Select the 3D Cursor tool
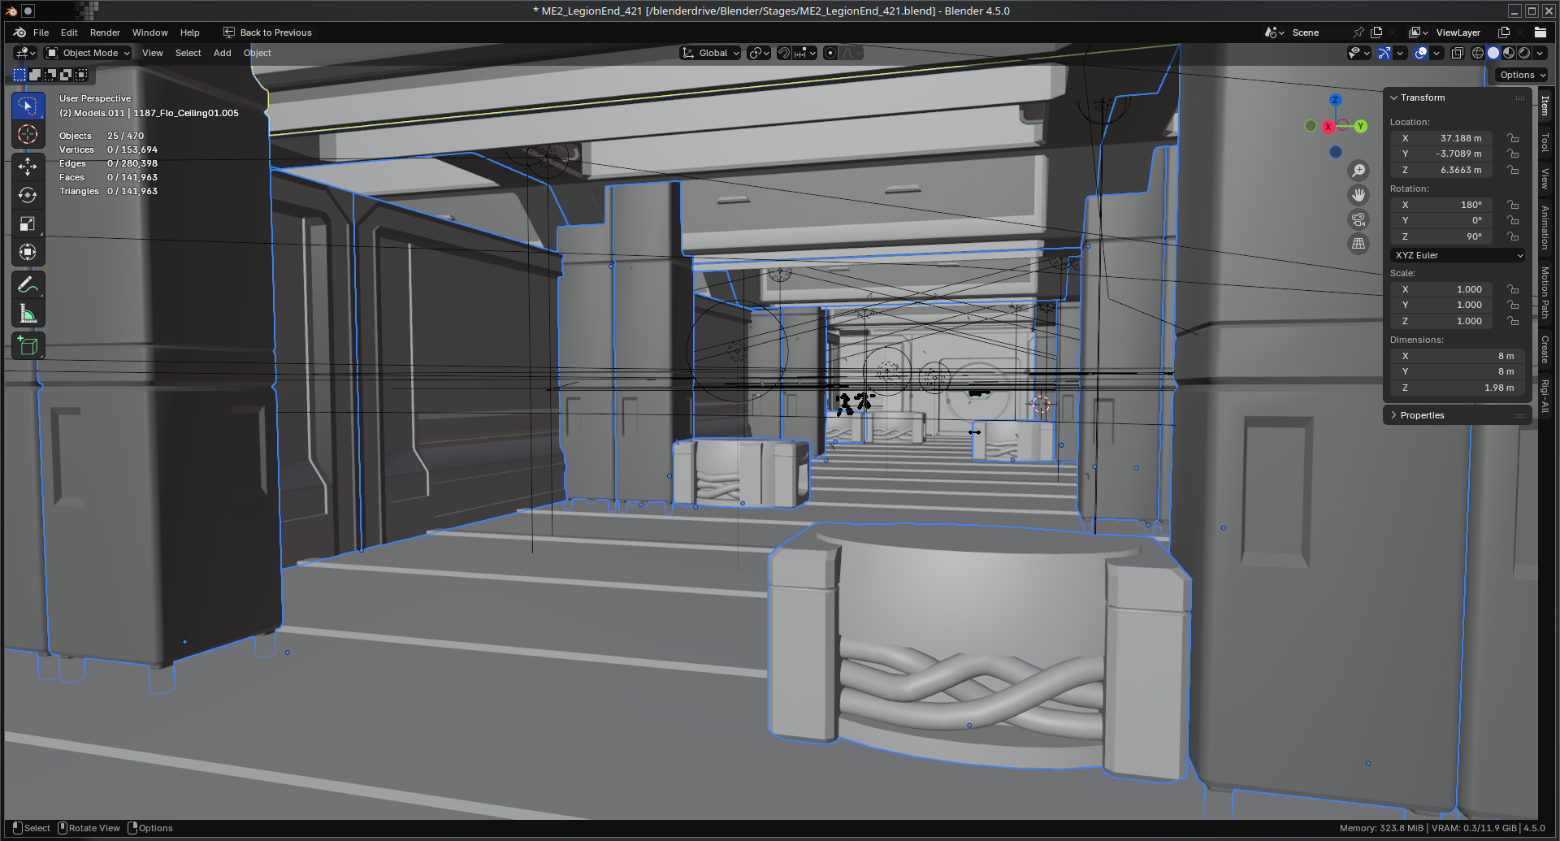Screen dimensions: 1560x841 click(x=28, y=135)
